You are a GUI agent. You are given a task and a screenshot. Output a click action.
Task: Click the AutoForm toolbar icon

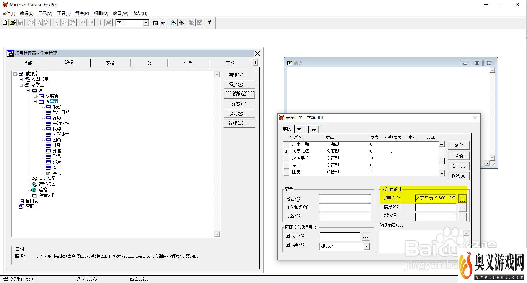click(191, 22)
